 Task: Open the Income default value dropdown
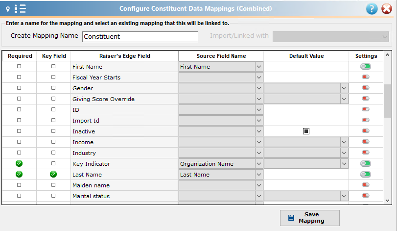344,142
